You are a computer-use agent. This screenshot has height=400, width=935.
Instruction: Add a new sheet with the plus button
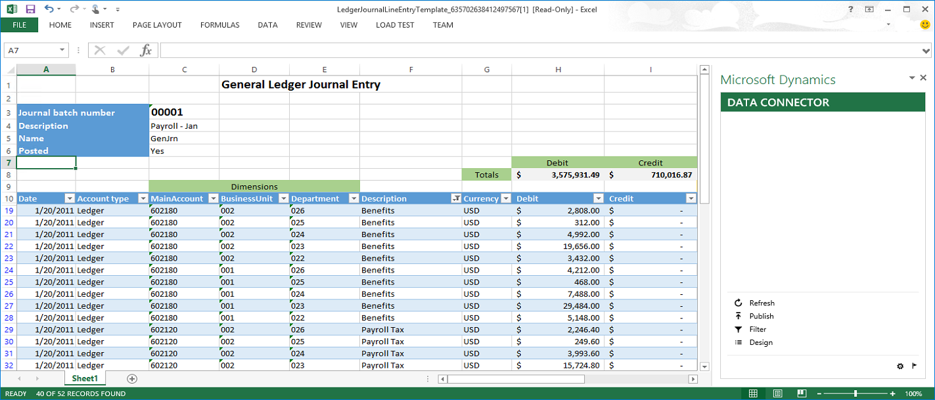pos(132,378)
